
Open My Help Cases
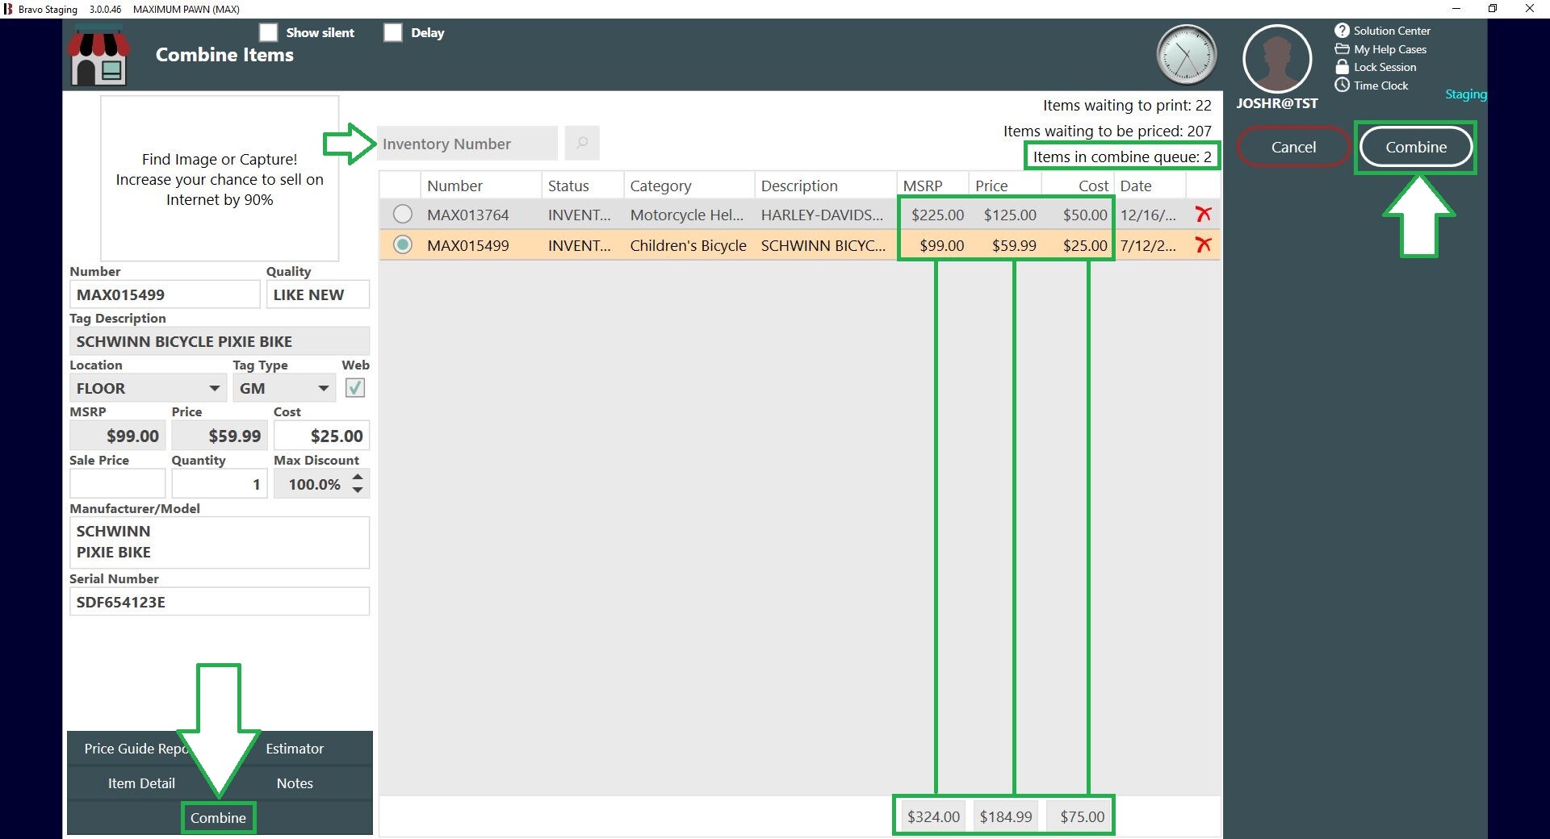tap(1380, 49)
